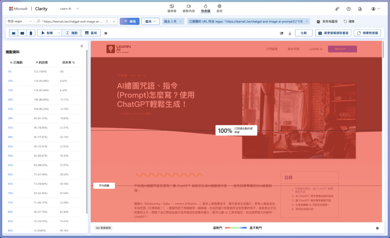Switch to mobile device view
This screenshot has height=238, width=390.
[31, 33]
